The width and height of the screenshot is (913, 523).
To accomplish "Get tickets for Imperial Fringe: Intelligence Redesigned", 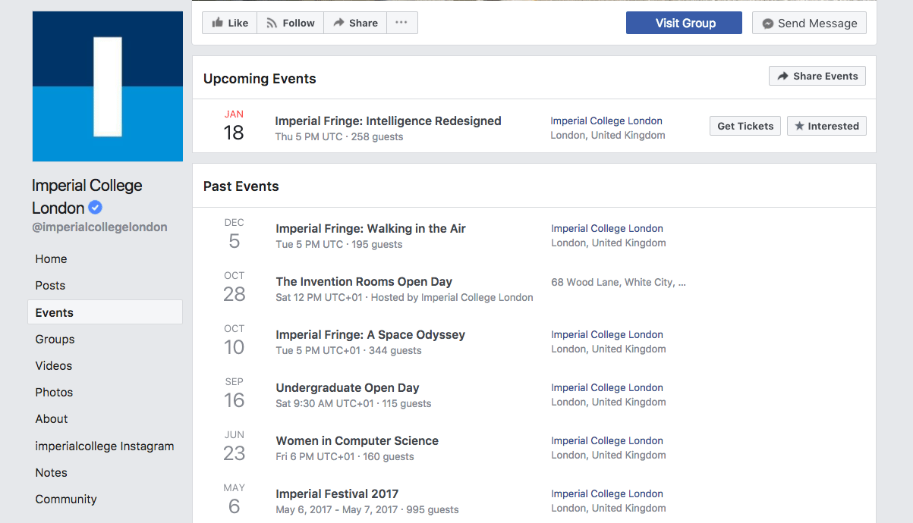I will pyautogui.click(x=745, y=126).
